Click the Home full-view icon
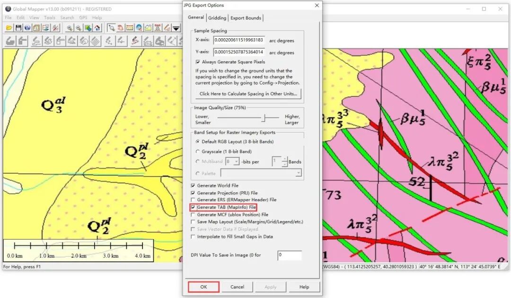Viewport: 511px width, 298px height. click(97, 28)
